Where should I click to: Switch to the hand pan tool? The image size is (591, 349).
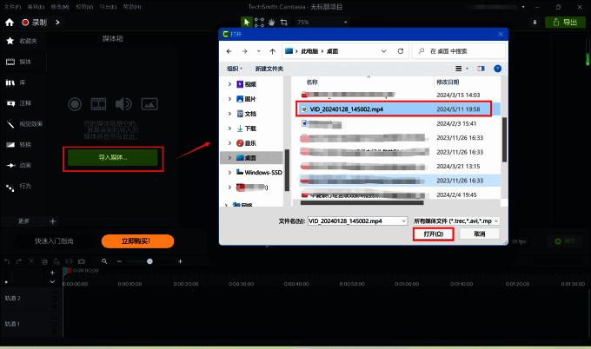[x=271, y=23]
